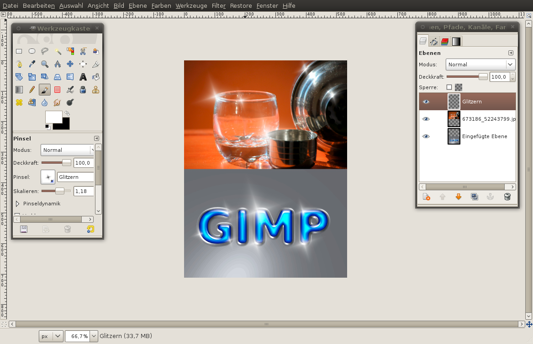The height and width of the screenshot is (344, 533).
Task: Toggle the alpha channel lock icon
Action: coord(459,87)
